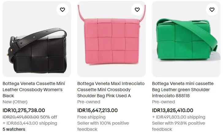
Task: Add the black Cassette bag to watchlist
Action: [62, 10]
